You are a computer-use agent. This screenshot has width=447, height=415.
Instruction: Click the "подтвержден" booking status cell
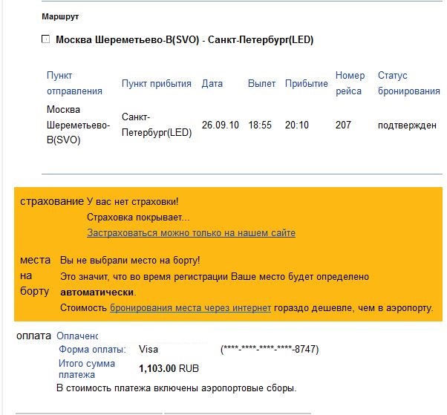[407, 125]
